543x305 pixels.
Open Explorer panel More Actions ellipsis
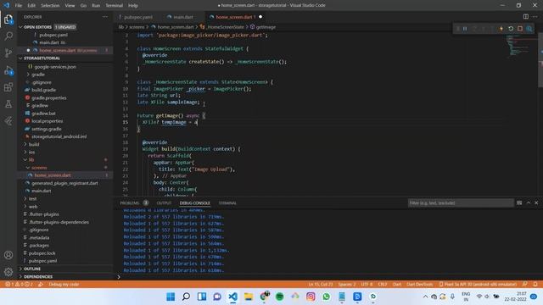point(105,17)
